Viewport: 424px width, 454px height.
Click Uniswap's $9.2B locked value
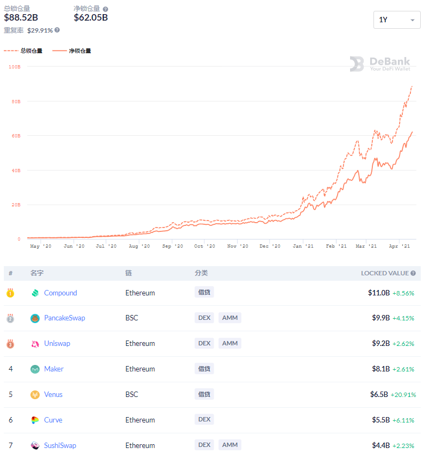(x=381, y=343)
